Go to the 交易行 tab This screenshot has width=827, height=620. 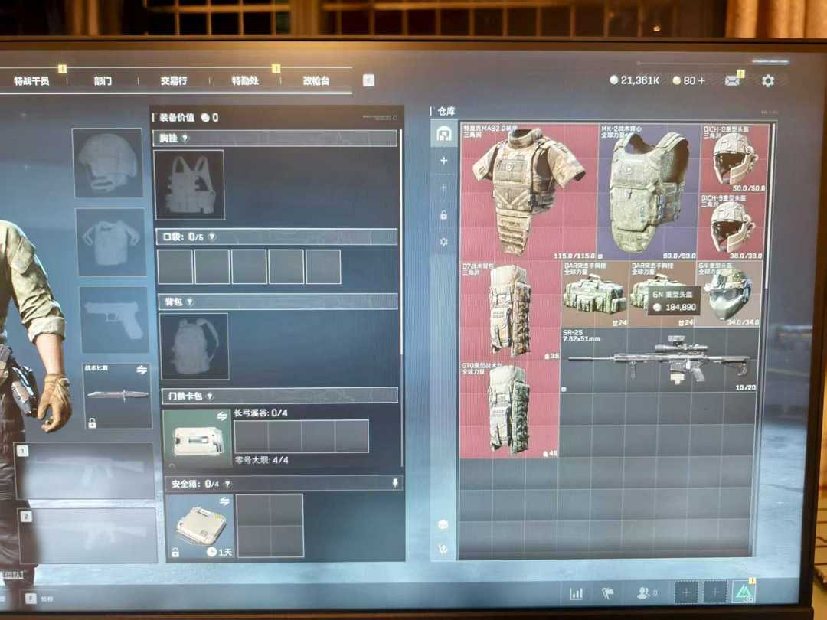(x=174, y=80)
